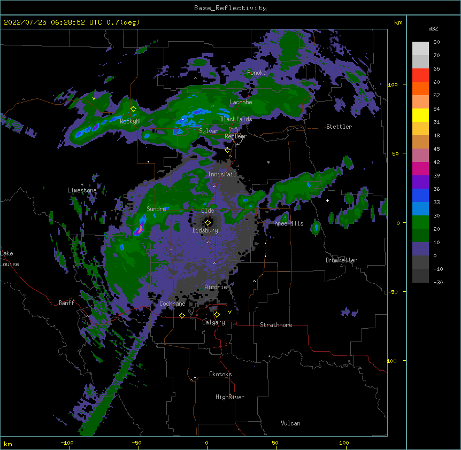Click the RockyMH label
Screen dimensions: 461x450
(131, 121)
